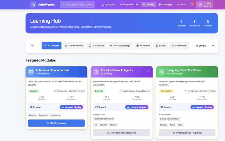225x141 pixels.
Task: Filter modules by Workflow Design
Action: click(x=120, y=46)
